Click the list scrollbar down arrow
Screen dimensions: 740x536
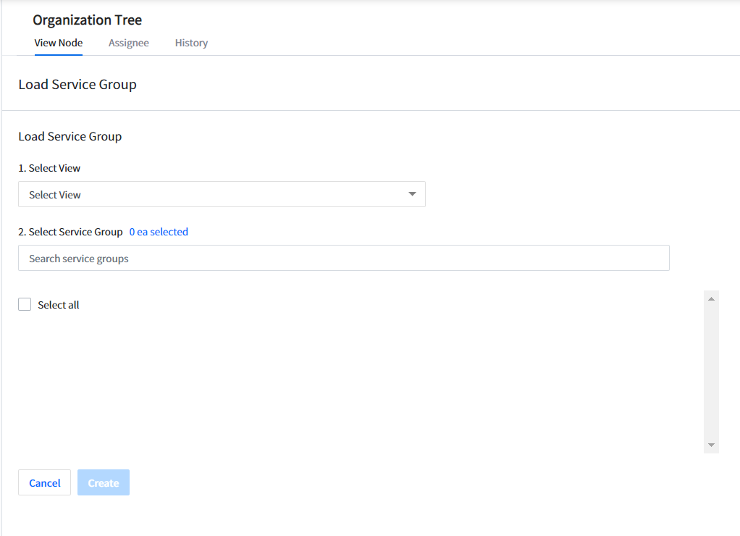pyautogui.click(x=711, y=445)
